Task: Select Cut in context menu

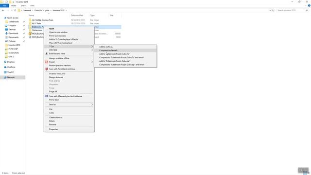Action: 51,109
